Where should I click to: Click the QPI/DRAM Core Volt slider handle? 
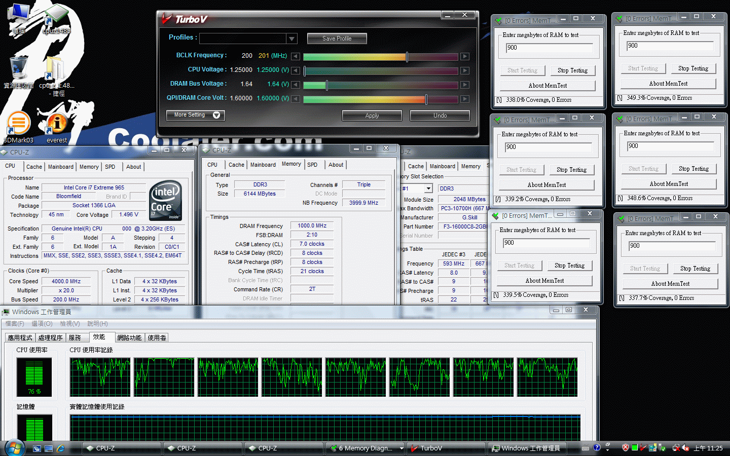tap(426, 99)
